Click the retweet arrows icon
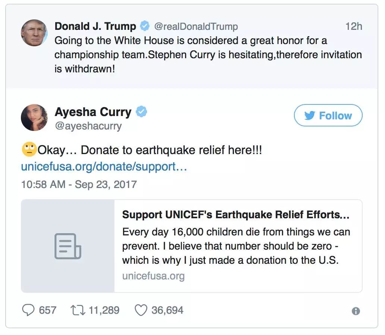Image resolution: width=385 pixels, height=335 pixels. 78,310
